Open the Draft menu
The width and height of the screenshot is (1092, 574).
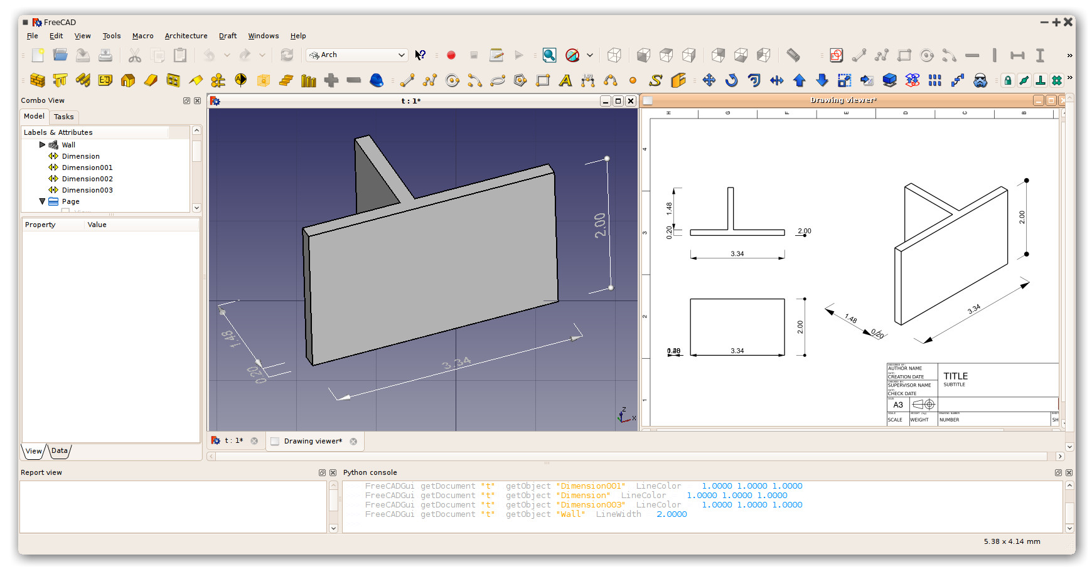228,36
